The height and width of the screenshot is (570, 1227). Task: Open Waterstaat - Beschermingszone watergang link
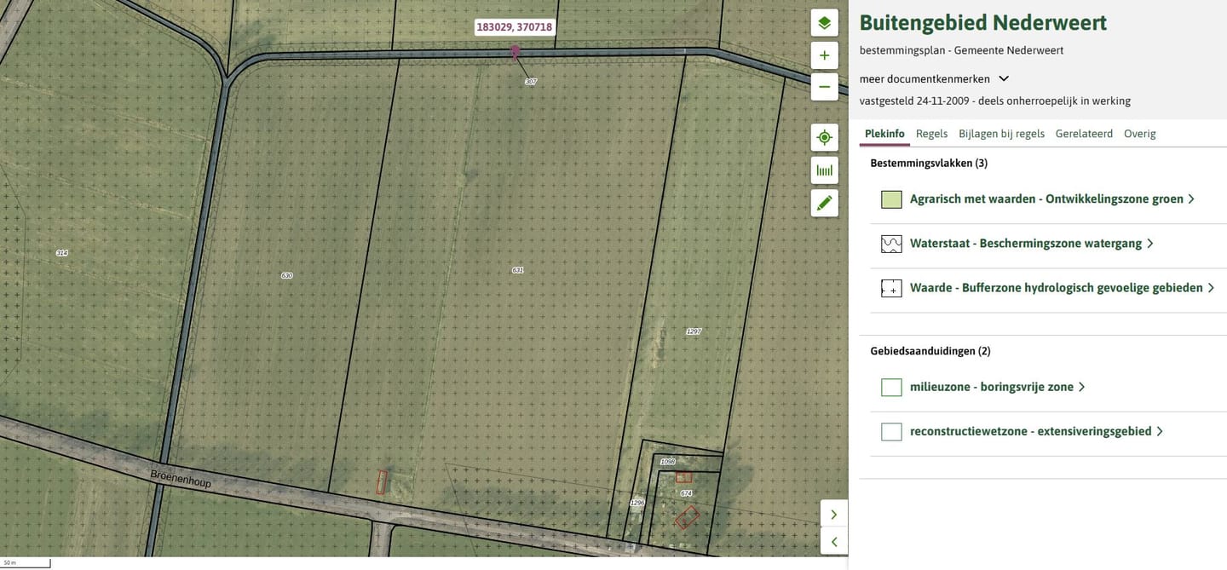1025,244
